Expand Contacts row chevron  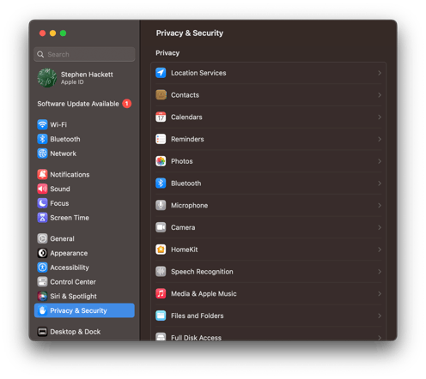tap(380, 95)
